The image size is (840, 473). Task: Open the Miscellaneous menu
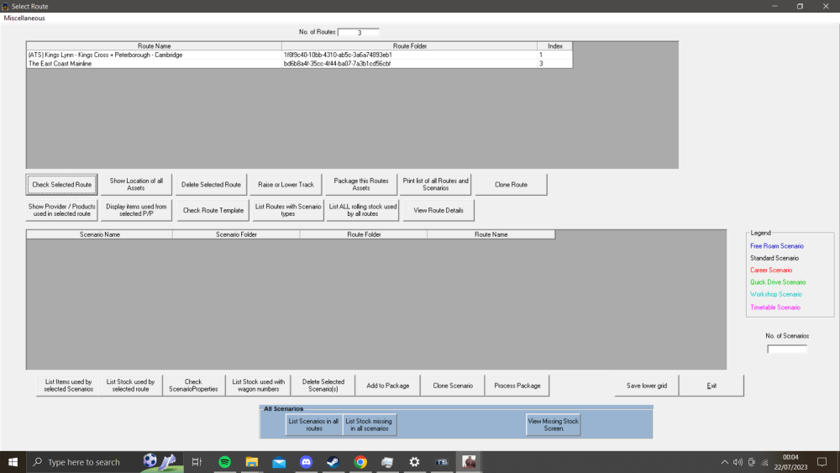(x=24, y=18)
